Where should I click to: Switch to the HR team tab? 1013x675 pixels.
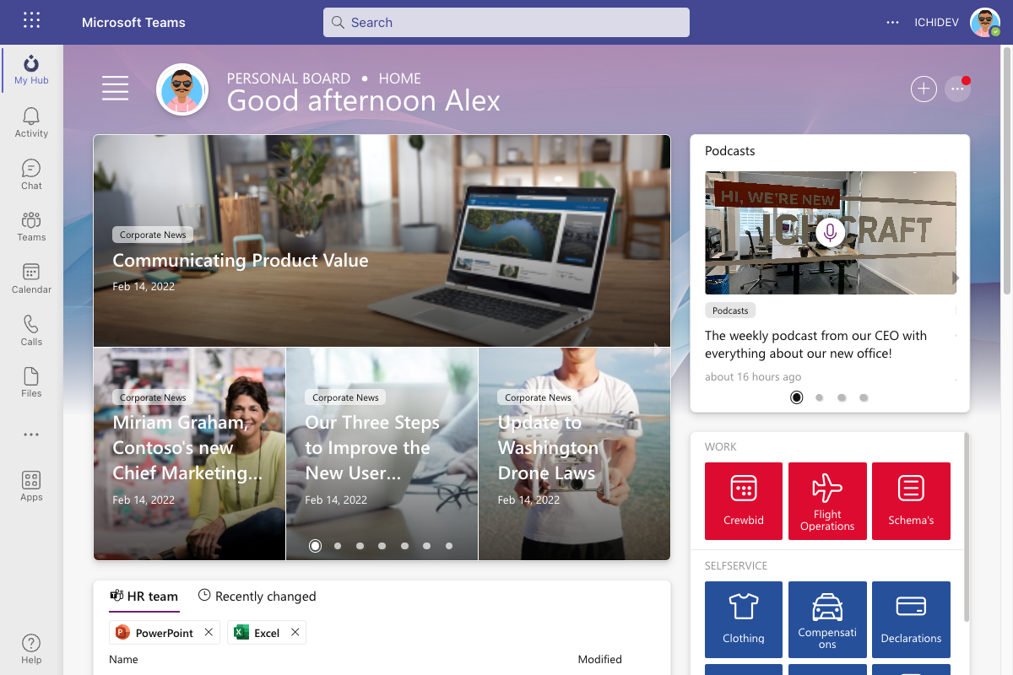(x=144, y=596)
